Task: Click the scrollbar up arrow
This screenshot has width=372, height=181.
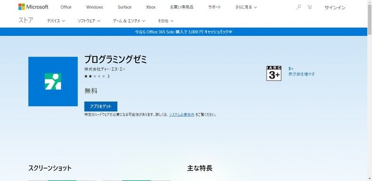Action: tap(370, 2)
